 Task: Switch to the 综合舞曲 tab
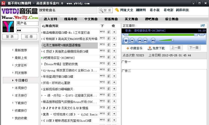[172, 19]
